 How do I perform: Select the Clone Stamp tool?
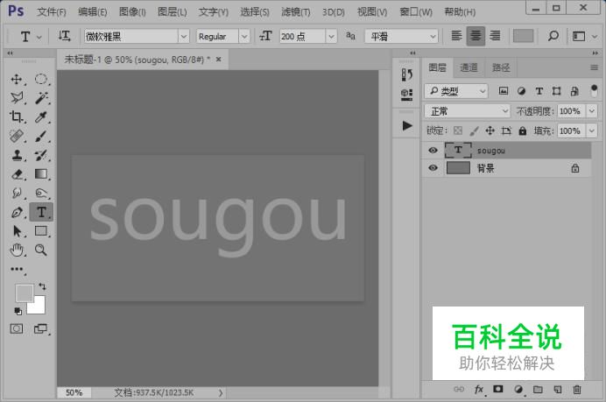point(17,155)
